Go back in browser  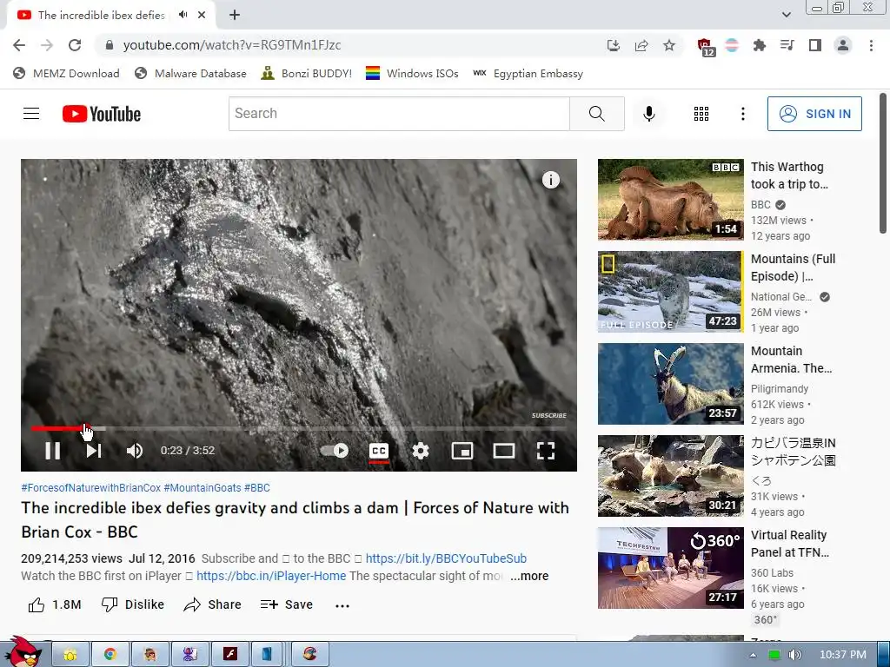19,45
